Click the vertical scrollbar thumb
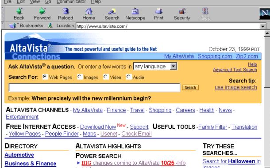This screenshot has height=168, width=270. [267, 62]
